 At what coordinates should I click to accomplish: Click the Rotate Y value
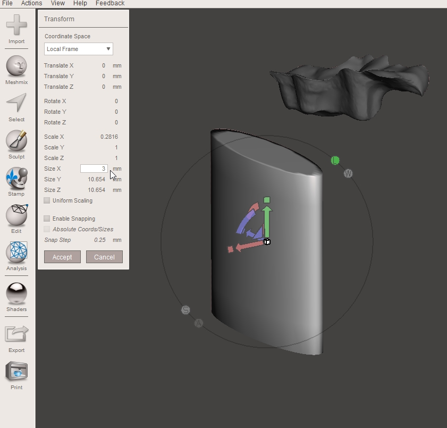click(x=116, y=112)
